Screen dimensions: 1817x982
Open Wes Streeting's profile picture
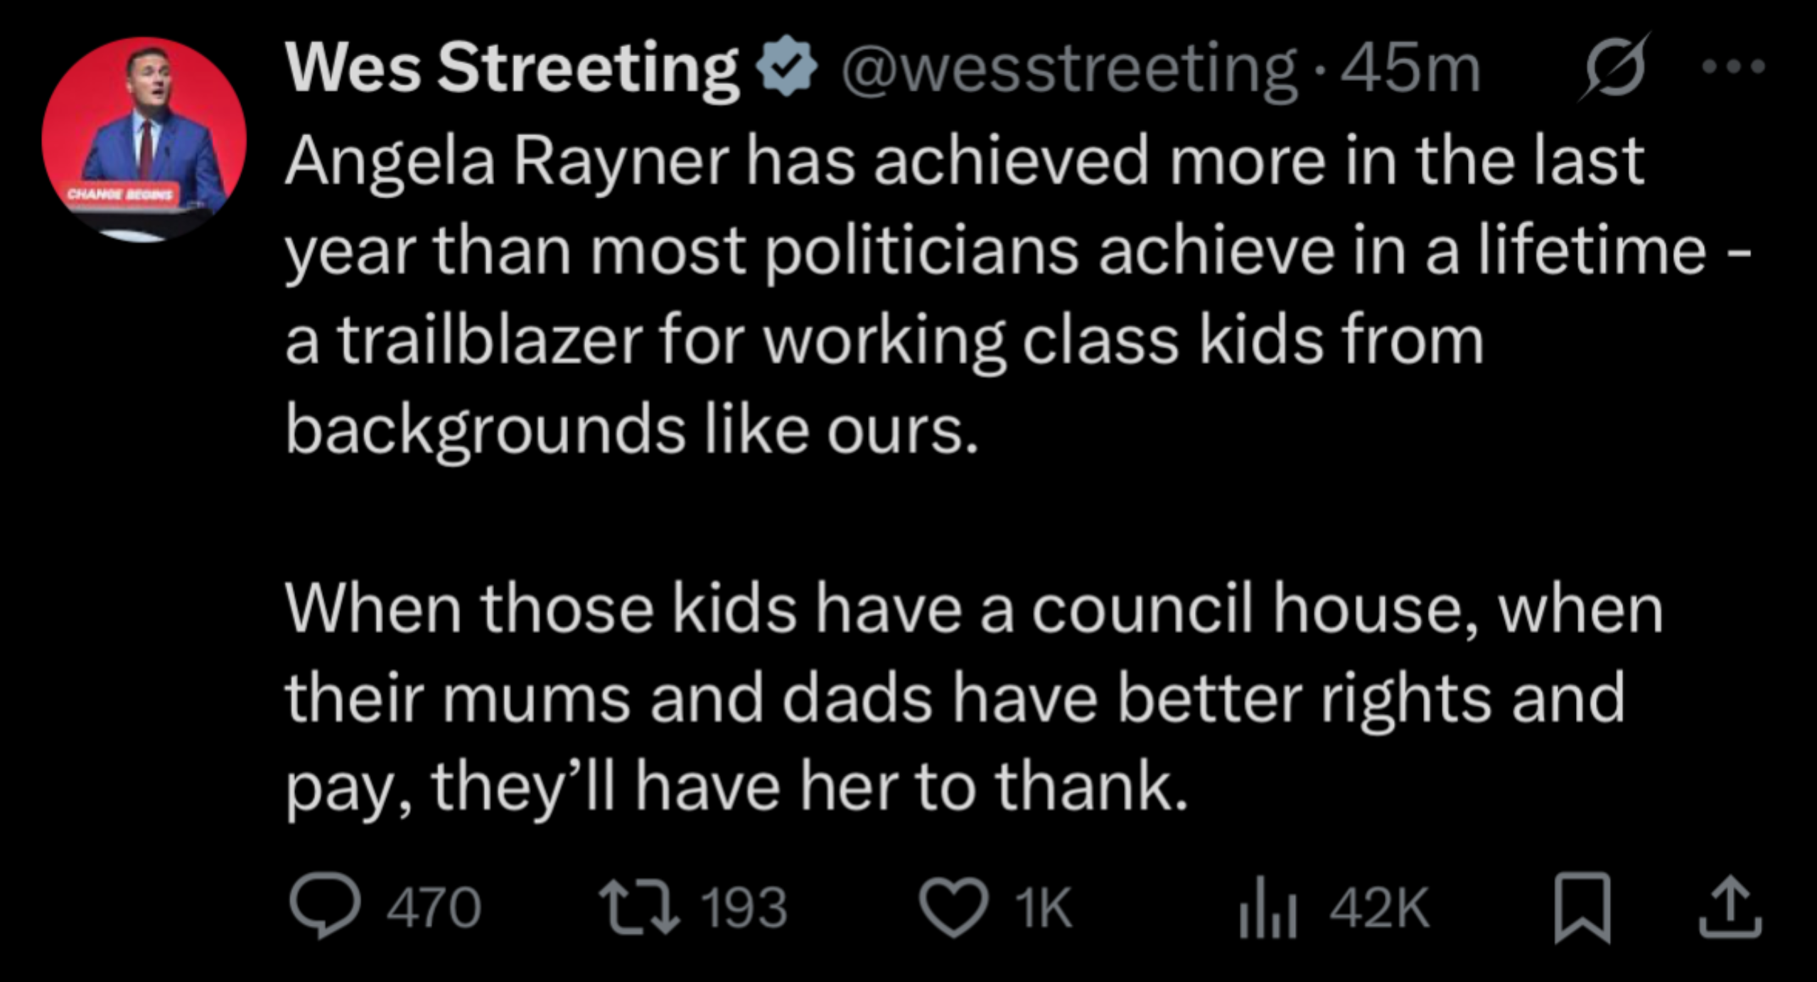(144, 140)
